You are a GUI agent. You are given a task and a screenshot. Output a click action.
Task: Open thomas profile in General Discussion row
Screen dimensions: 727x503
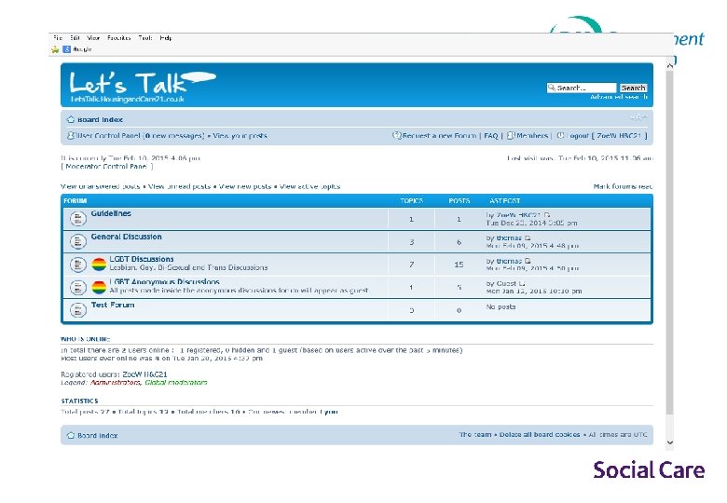(509, 238)
